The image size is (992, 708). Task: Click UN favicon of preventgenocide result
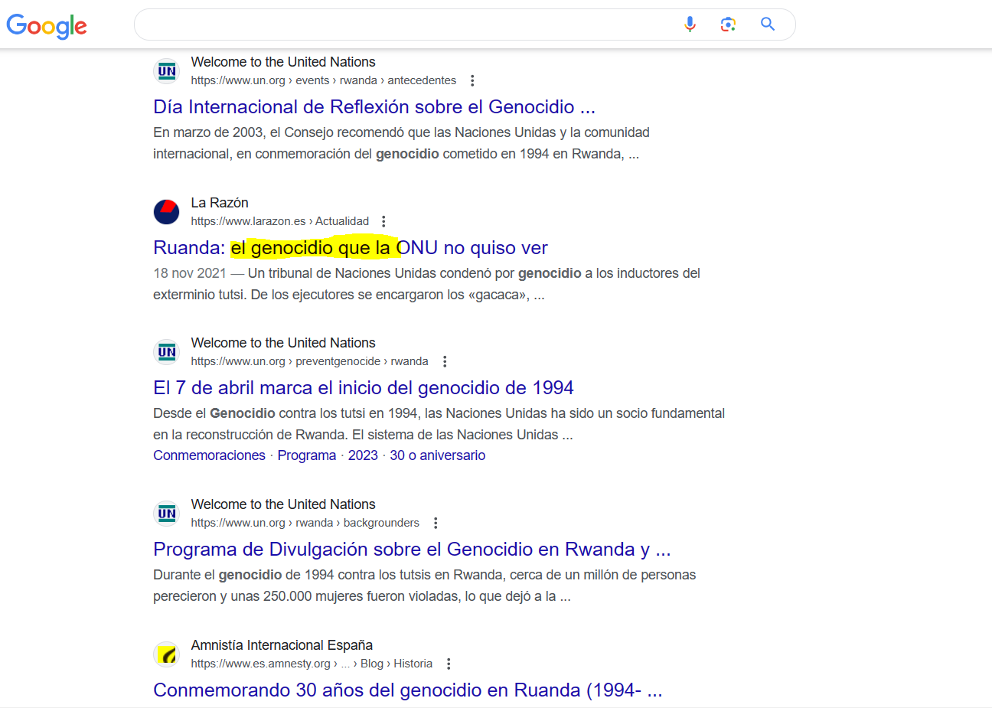point(167,352)
